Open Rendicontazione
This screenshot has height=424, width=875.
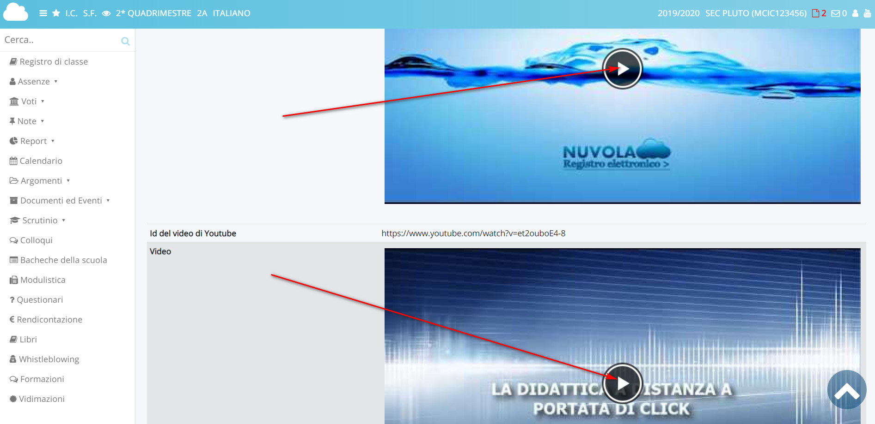[x=46, y=320]
